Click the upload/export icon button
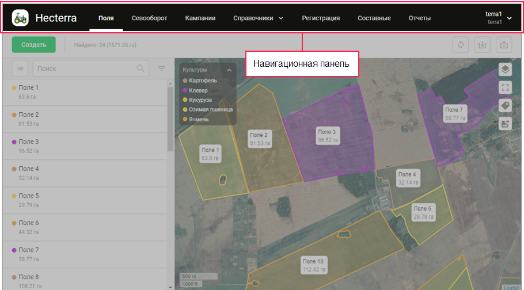The height and width of the screenshot is (290, 524). (504, 45)
